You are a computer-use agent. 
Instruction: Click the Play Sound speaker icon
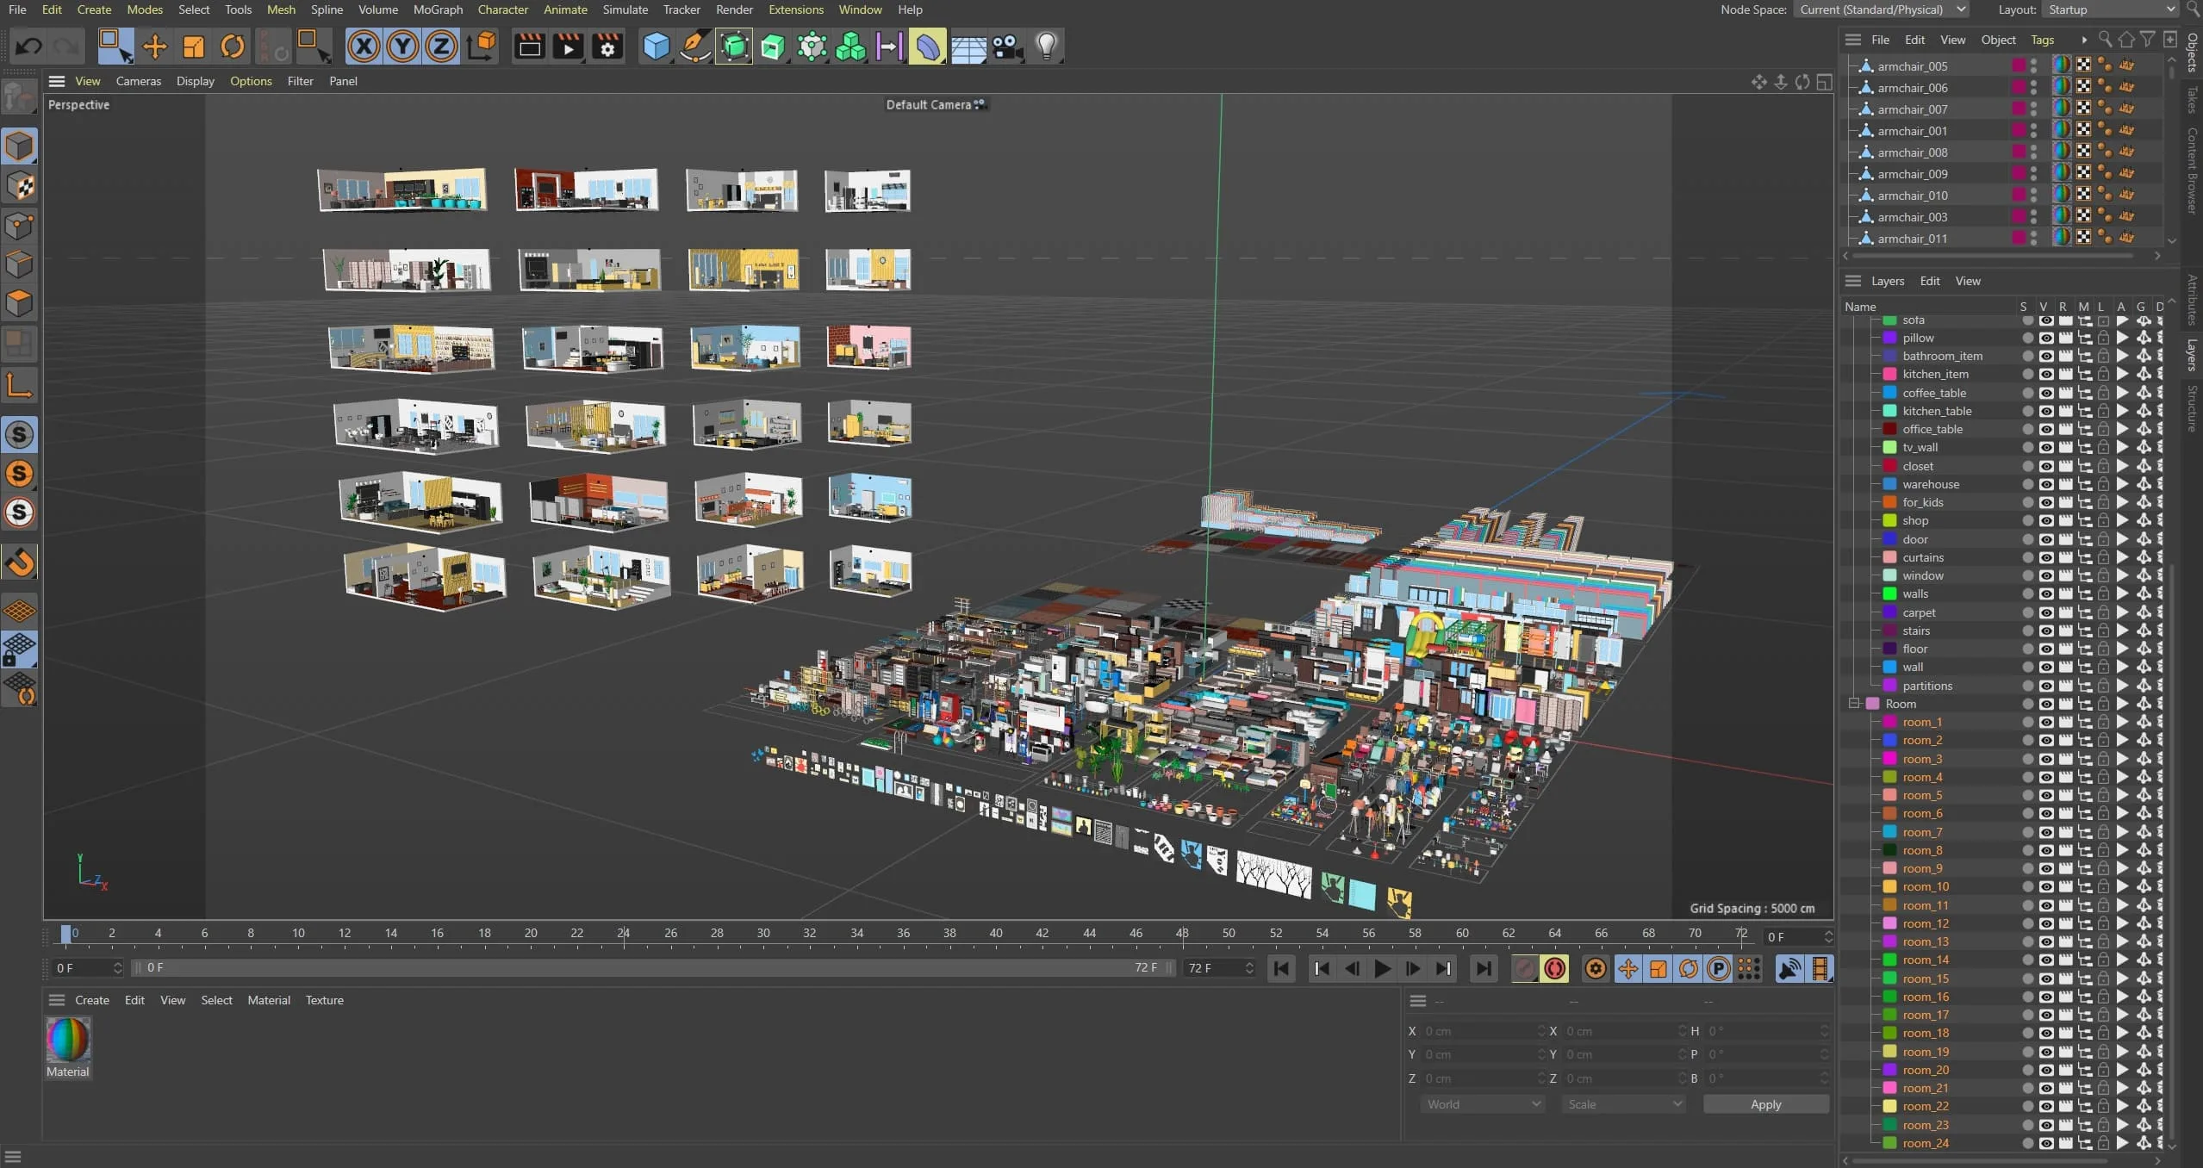click(x=1789, y=969)
